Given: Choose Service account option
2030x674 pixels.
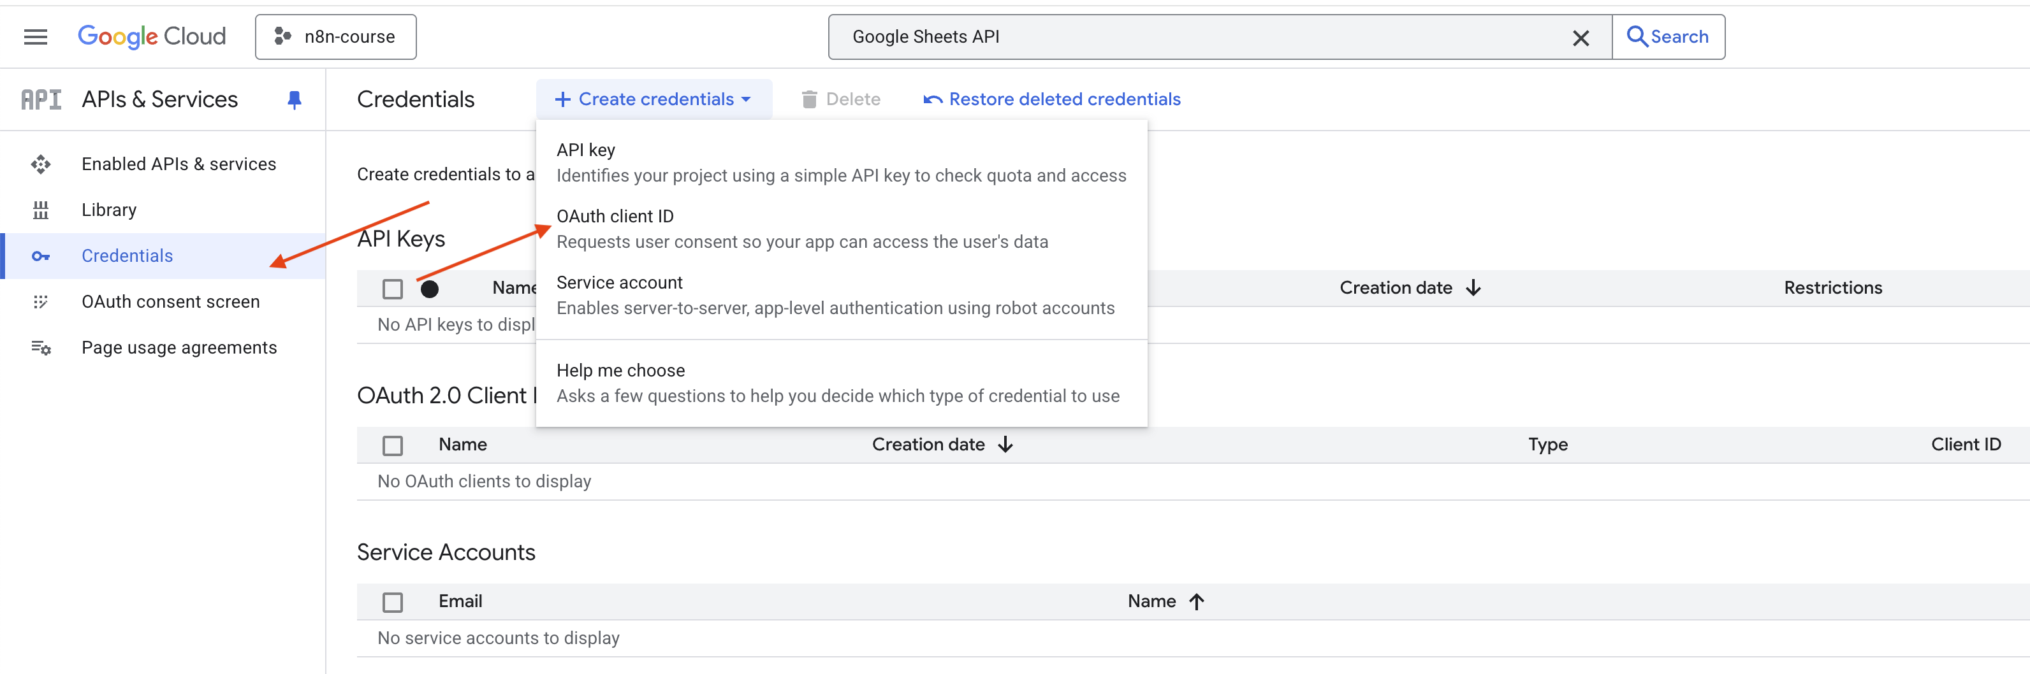Looking at the screenshot, I should [x=842, y=294].
